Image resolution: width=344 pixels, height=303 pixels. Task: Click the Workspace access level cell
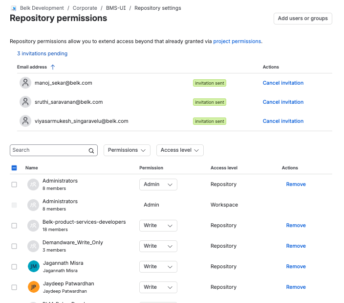(x=224, y=205)
